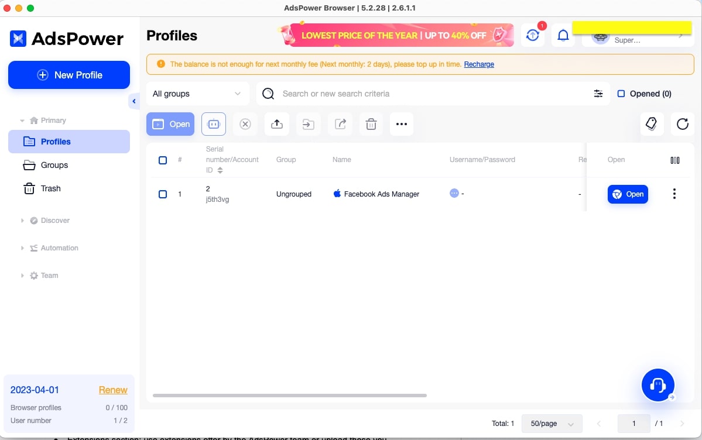Open the notifications bell
The image size is (702, 440).
(x=563, y=36)
